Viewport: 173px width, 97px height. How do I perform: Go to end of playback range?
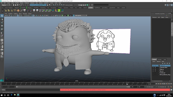[171, 84]
